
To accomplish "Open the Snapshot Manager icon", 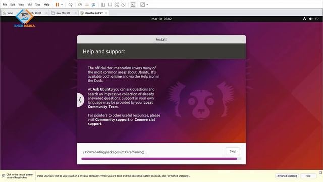I will click(93, 5).
